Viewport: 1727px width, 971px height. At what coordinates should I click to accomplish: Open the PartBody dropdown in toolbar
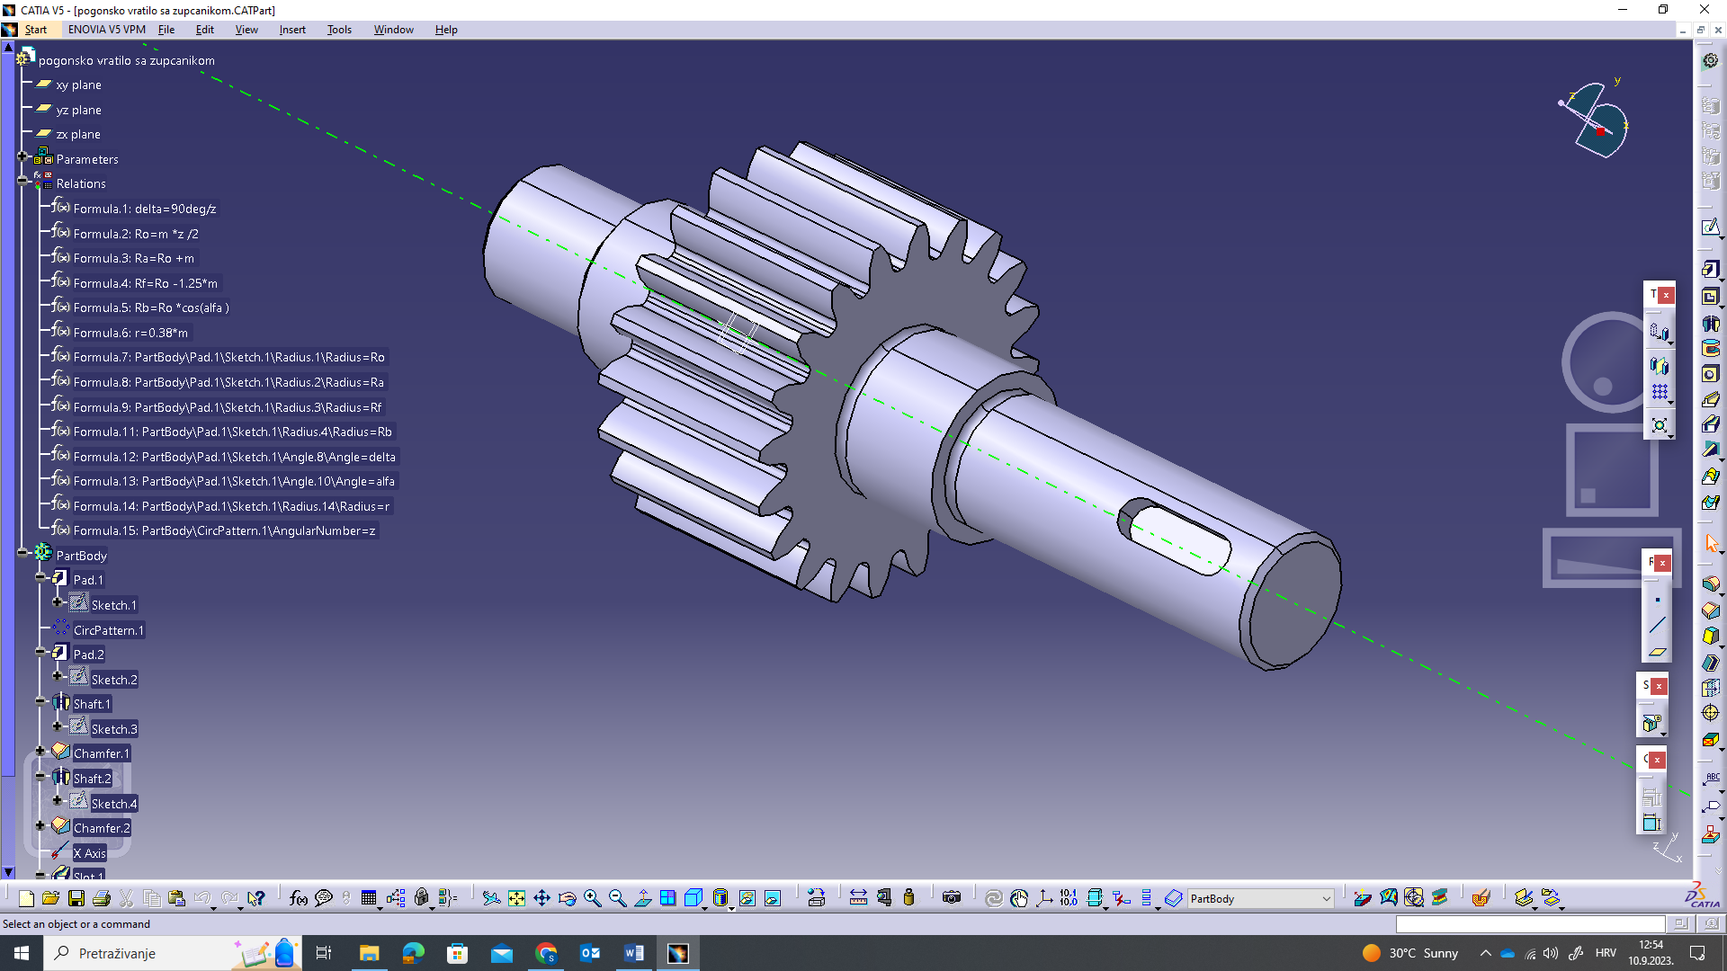click(1326, 898)
